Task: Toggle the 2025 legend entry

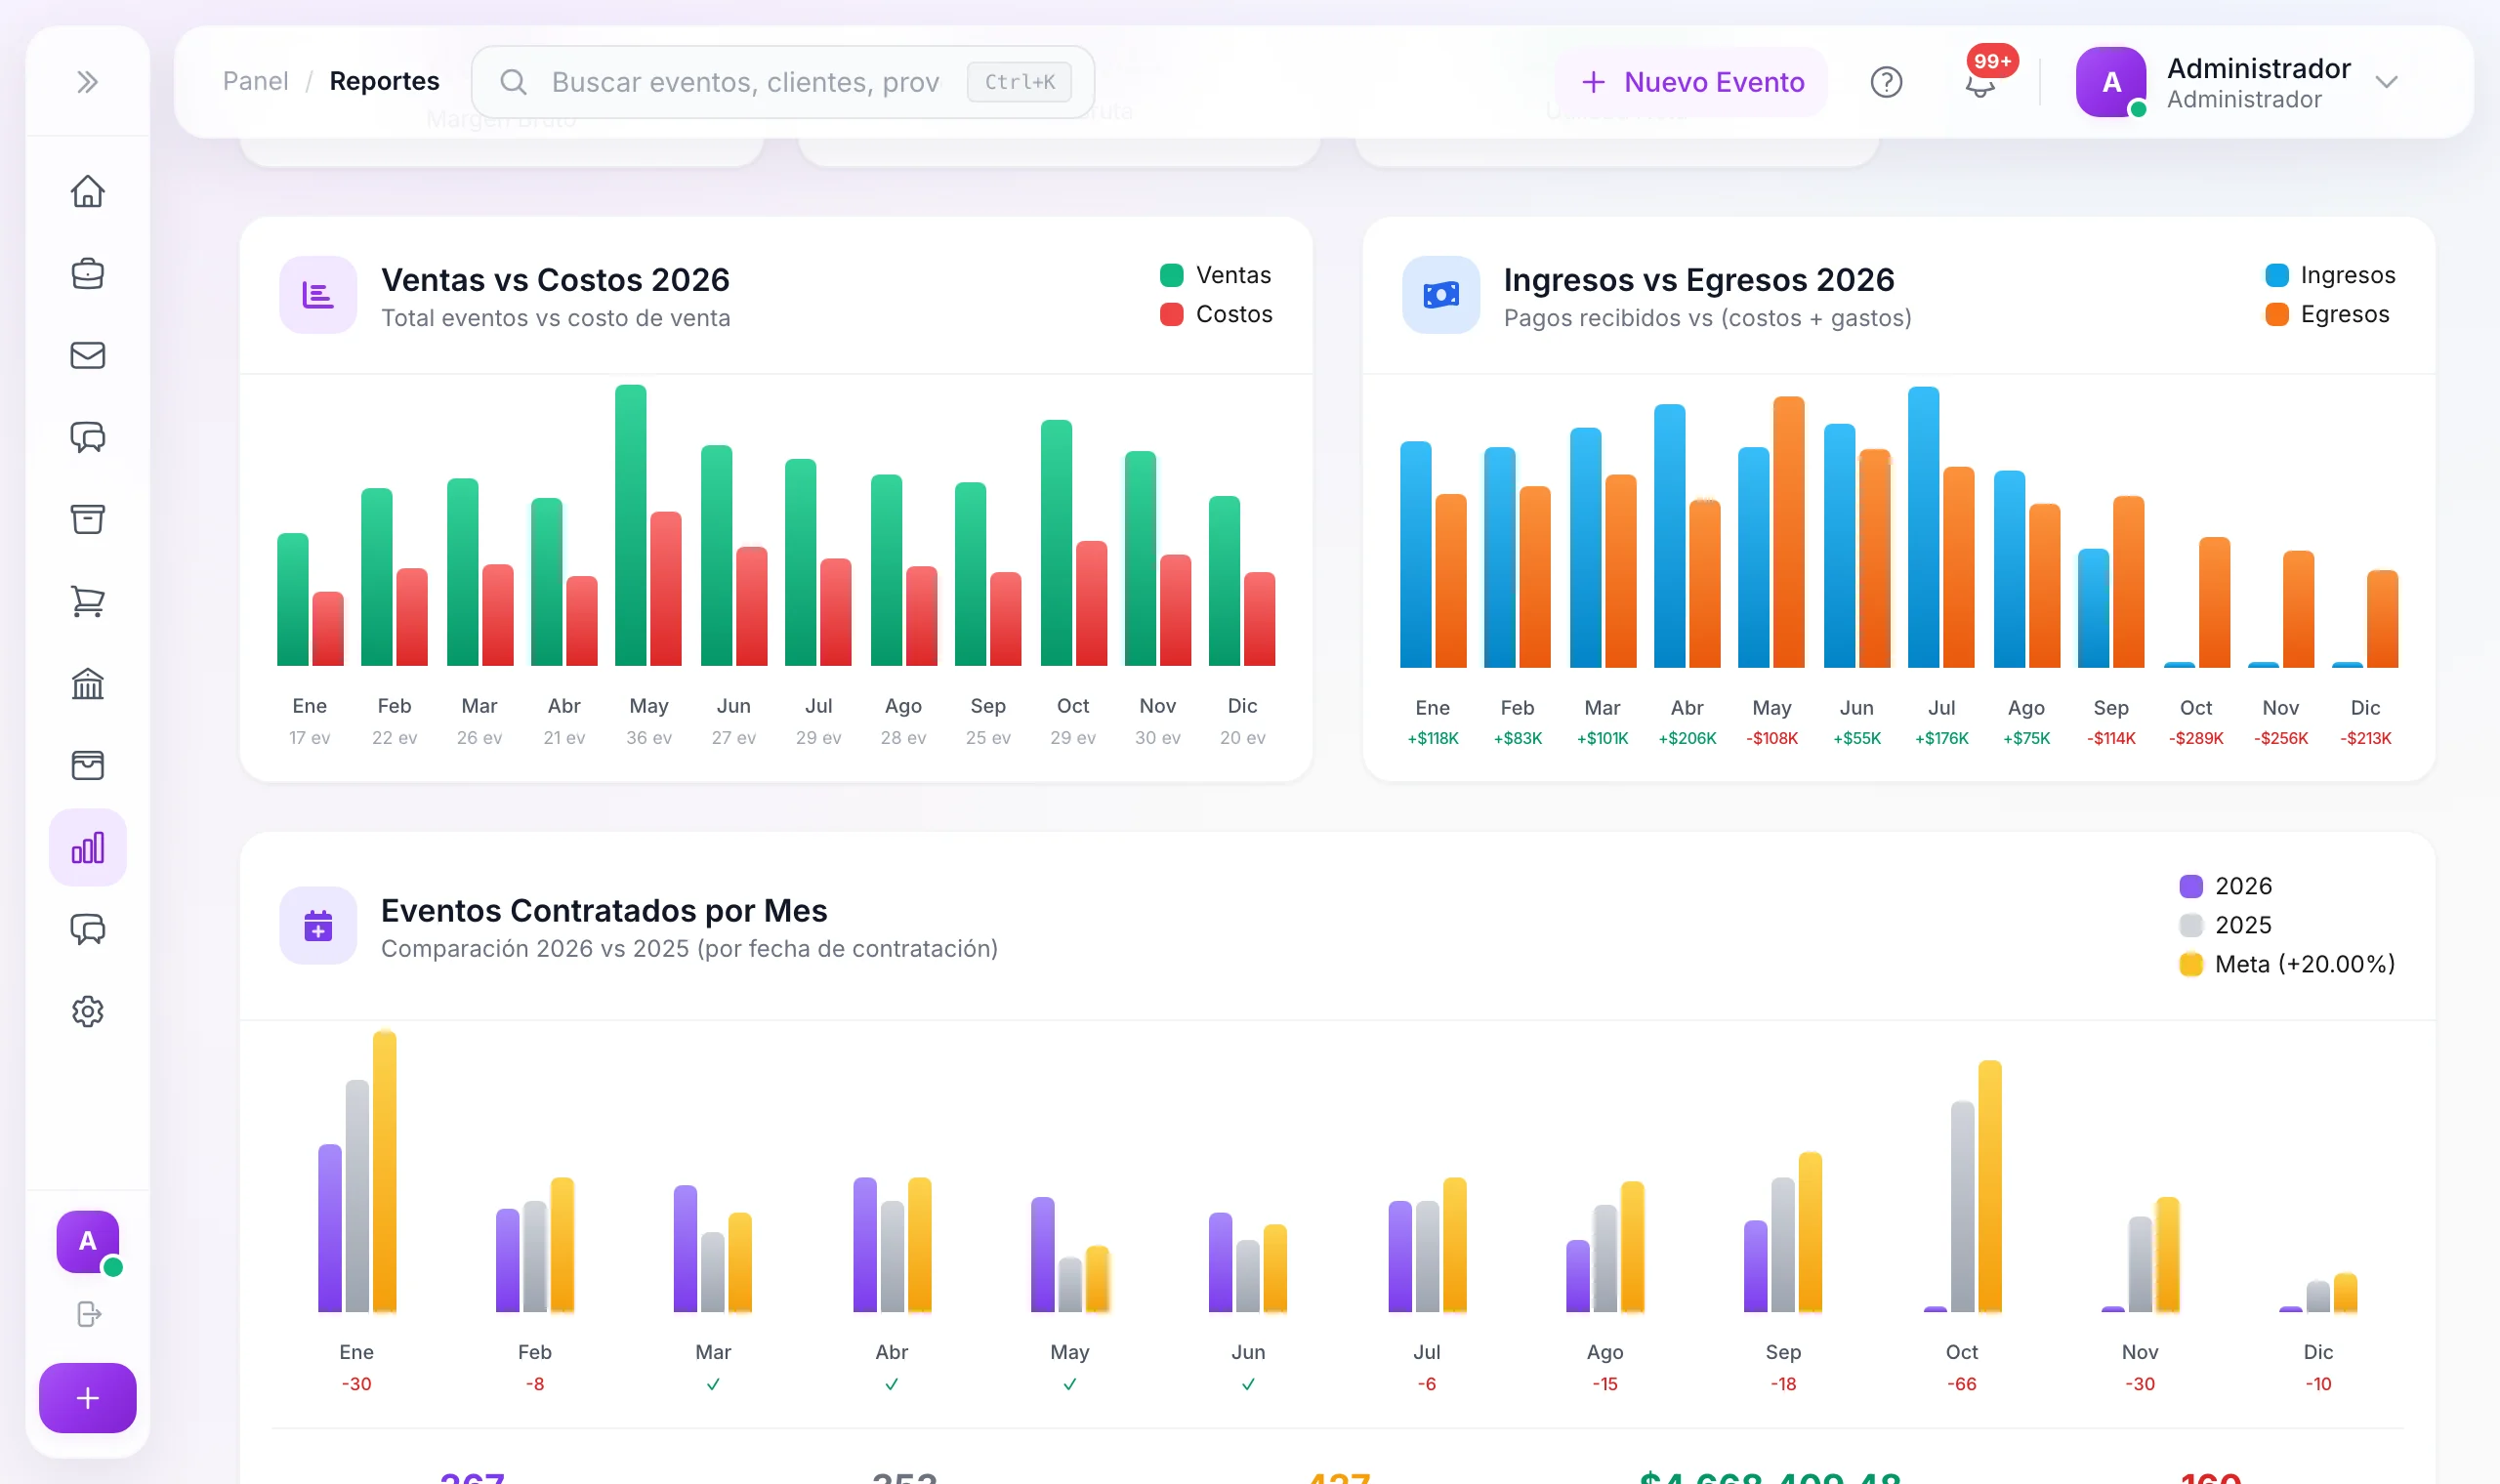Action: [x=2226, y=925]
